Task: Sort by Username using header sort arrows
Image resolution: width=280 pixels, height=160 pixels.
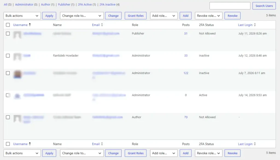Action: pos(30,25)
